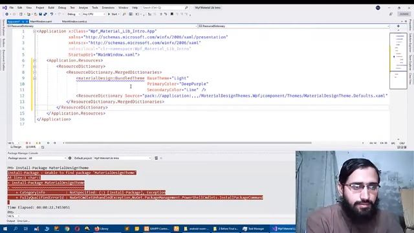Screen dimensions: 414x233
Task: Open the Build menu
Action: pyautogui.click(x=51, y=8)
